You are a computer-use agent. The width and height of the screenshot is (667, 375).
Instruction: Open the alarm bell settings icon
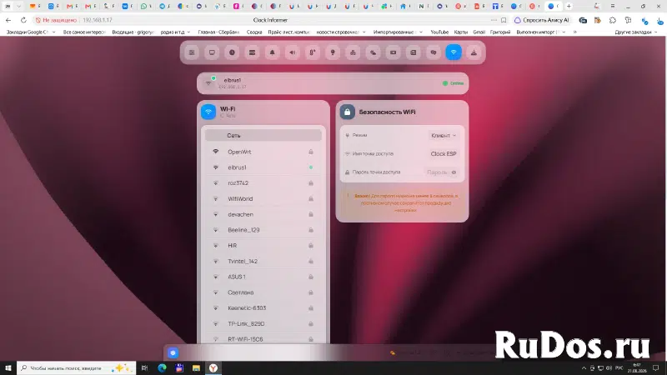[x=273, y=52]
